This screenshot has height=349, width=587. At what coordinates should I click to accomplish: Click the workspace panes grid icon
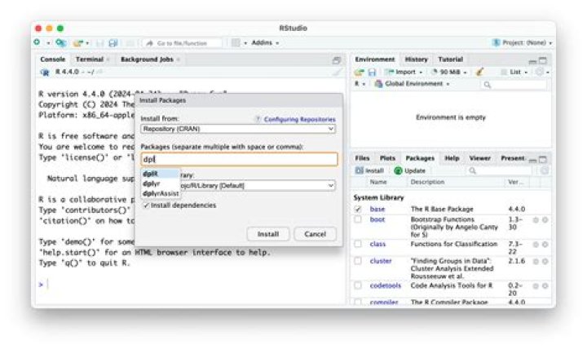tap(236, 42)
